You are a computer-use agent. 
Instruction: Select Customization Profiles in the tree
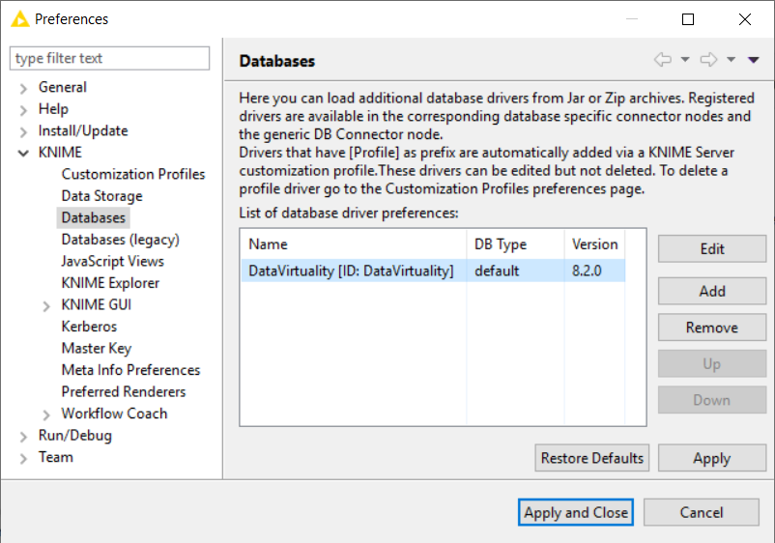[x=133, y=175]
